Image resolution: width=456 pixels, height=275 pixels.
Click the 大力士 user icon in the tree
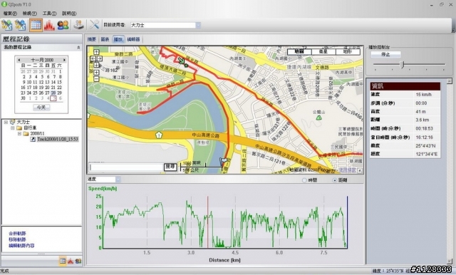click(x=13, y=122)
